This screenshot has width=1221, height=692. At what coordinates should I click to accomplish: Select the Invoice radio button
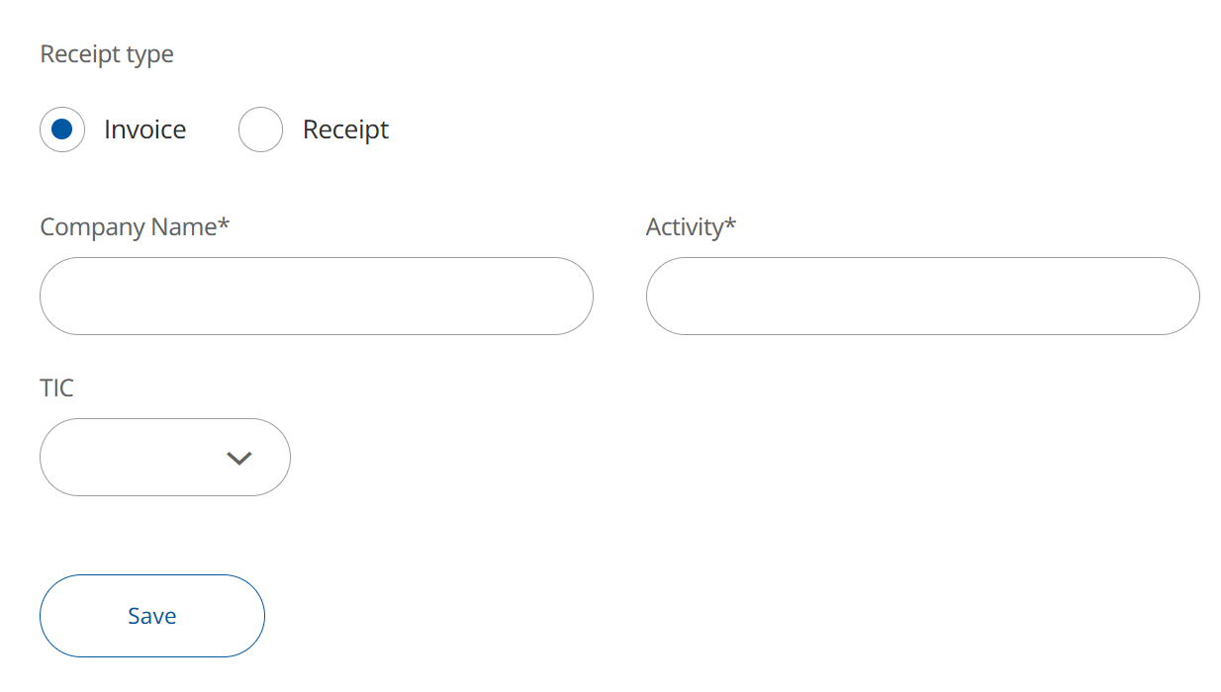(x=62, y=130)
